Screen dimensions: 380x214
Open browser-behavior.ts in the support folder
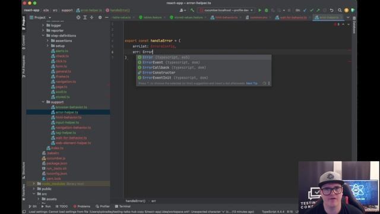[69, 107]
